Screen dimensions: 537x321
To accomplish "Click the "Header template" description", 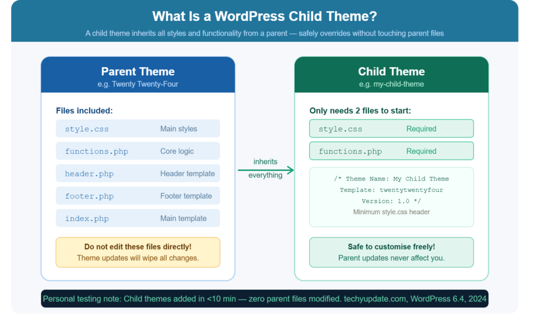I will 187,174.
